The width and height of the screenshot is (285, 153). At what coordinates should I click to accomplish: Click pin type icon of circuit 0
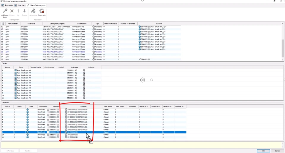[15, 70]
